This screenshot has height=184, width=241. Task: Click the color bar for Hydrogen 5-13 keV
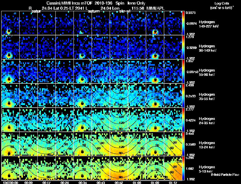[183, 168]
